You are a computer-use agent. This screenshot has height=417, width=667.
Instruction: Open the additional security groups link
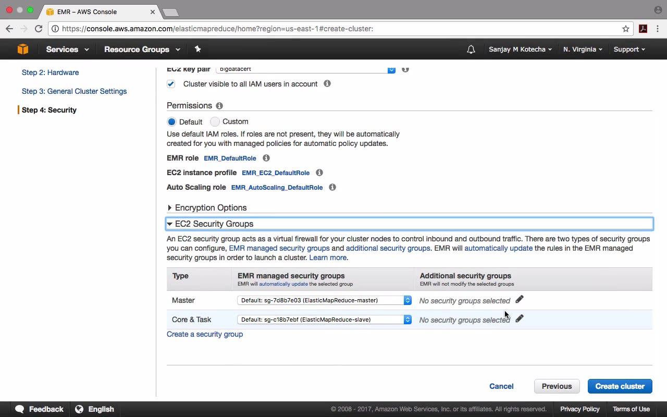click(388, 248)
